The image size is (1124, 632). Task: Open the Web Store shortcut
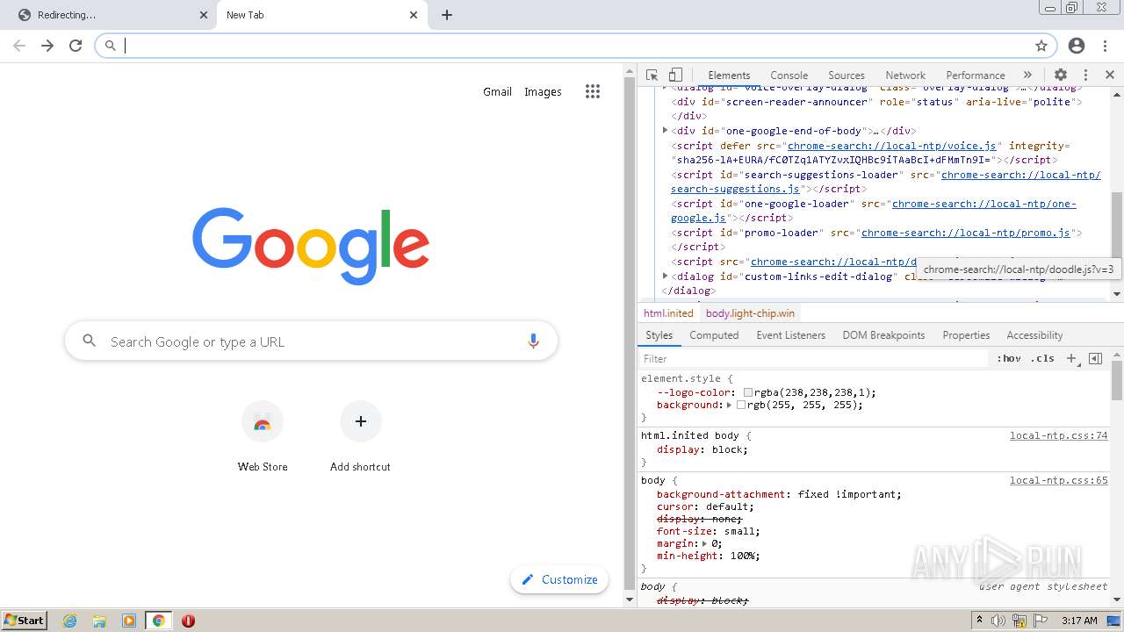263,436
